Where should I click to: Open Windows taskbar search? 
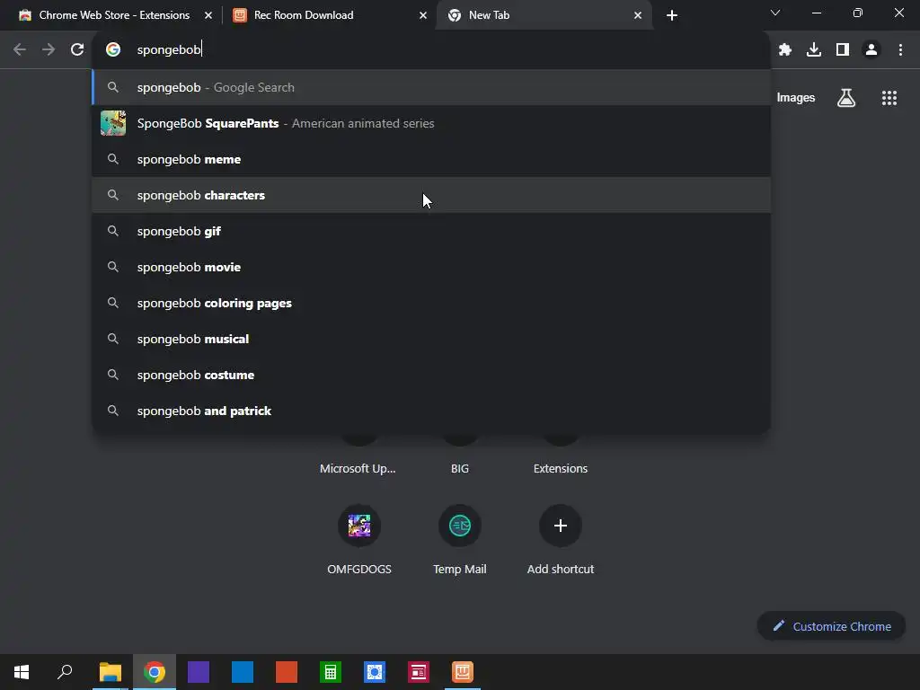click(65, 672)
